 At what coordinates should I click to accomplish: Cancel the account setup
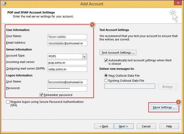[x=146, y=126]
